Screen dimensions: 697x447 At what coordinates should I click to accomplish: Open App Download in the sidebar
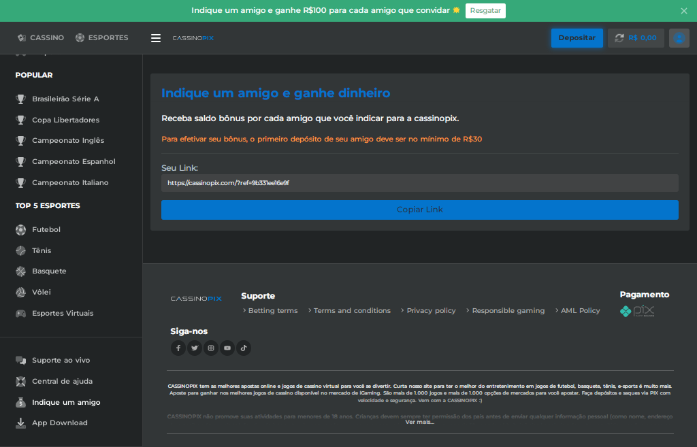coord(59,423)
